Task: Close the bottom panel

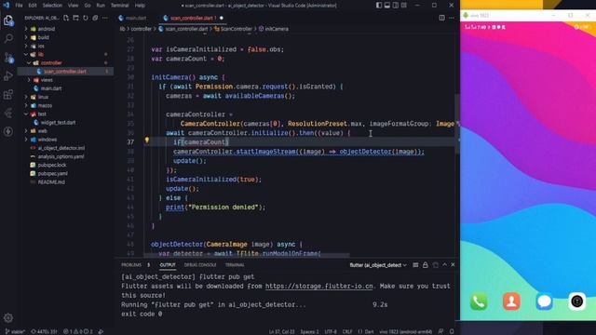Action: tap(453, 264)
